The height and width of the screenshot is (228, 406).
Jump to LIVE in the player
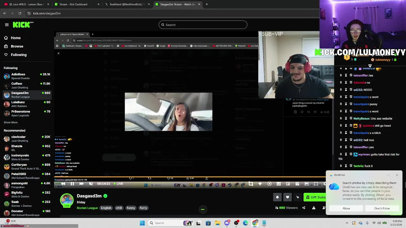pyautogui.click(x=118, y=184)
